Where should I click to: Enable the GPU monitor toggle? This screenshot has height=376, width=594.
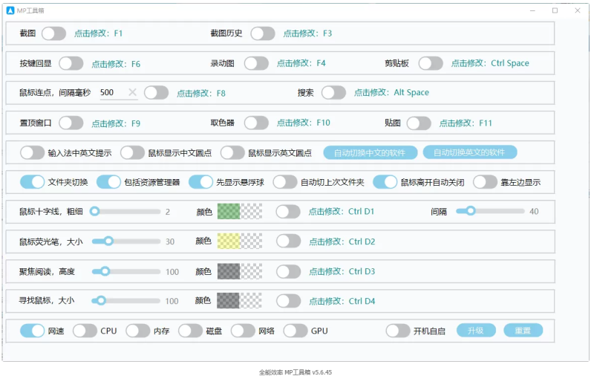pyautogui.click(x=296, y=331)
